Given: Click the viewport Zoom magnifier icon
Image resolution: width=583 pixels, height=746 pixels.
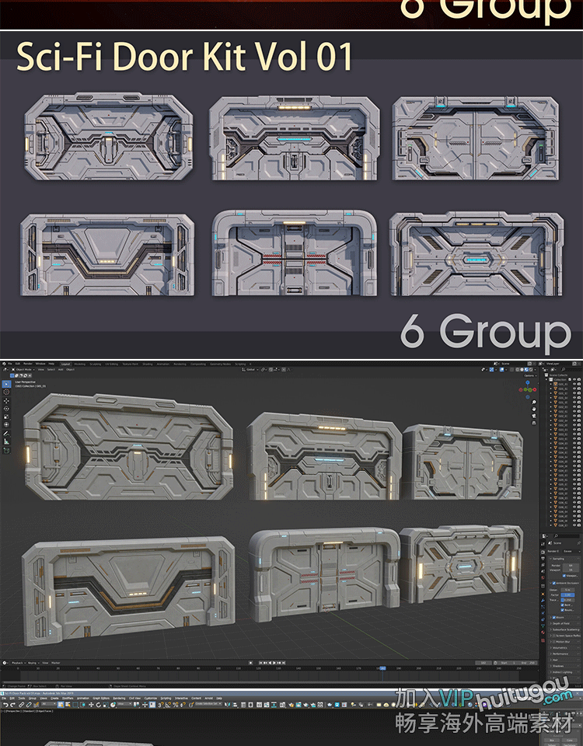Looking at the screenshot, I should tap(534, 402).
